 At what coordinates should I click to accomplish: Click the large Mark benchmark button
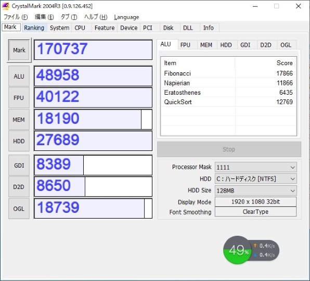[x=19, y=50]
